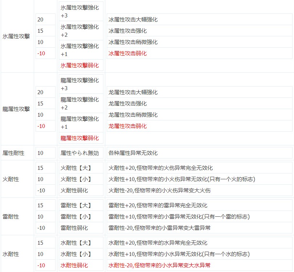The width and height of the screenshot is (294, 272).
Task: Select 火耐性【大】 entry
Action: tap(81, 168)
